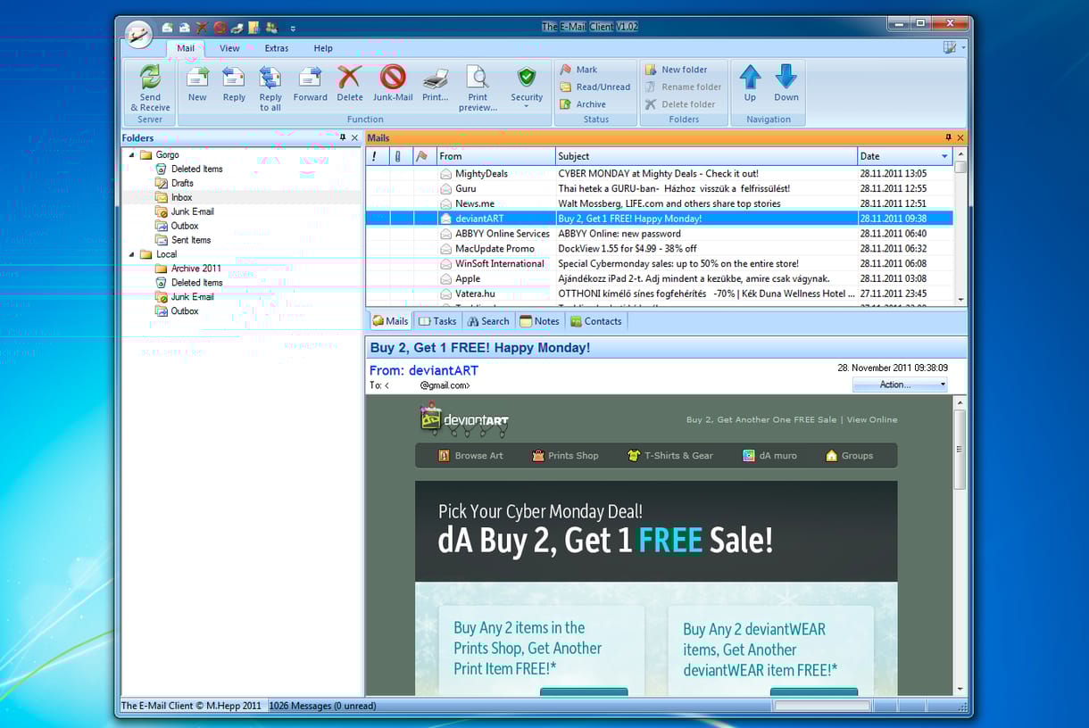Viewport: 1089px width, 728px height.
Task: Open T-Shirts & Gear link in email
Action: [x=670, y=455]
